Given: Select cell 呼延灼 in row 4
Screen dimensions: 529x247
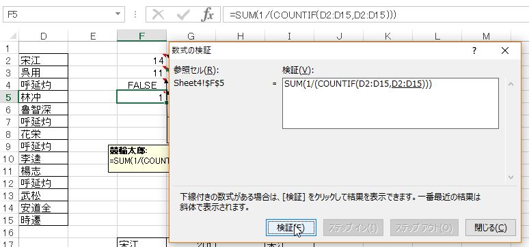Looking at the screenshot, I should pos(44,85).
